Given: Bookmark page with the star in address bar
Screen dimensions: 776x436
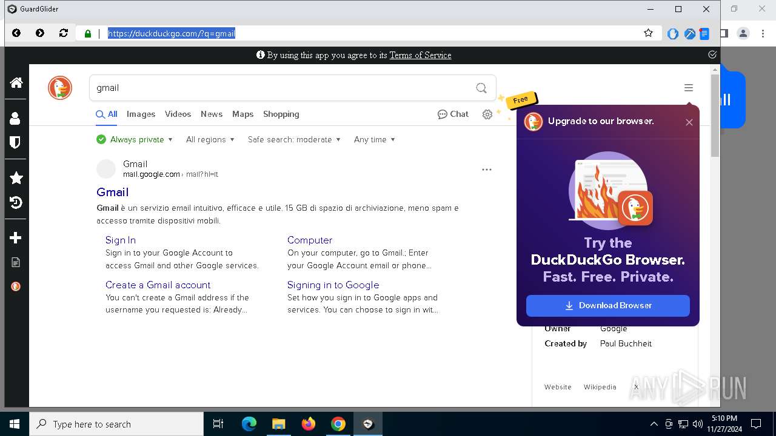Looking at the screenshot, I should [x=649, y=33].
